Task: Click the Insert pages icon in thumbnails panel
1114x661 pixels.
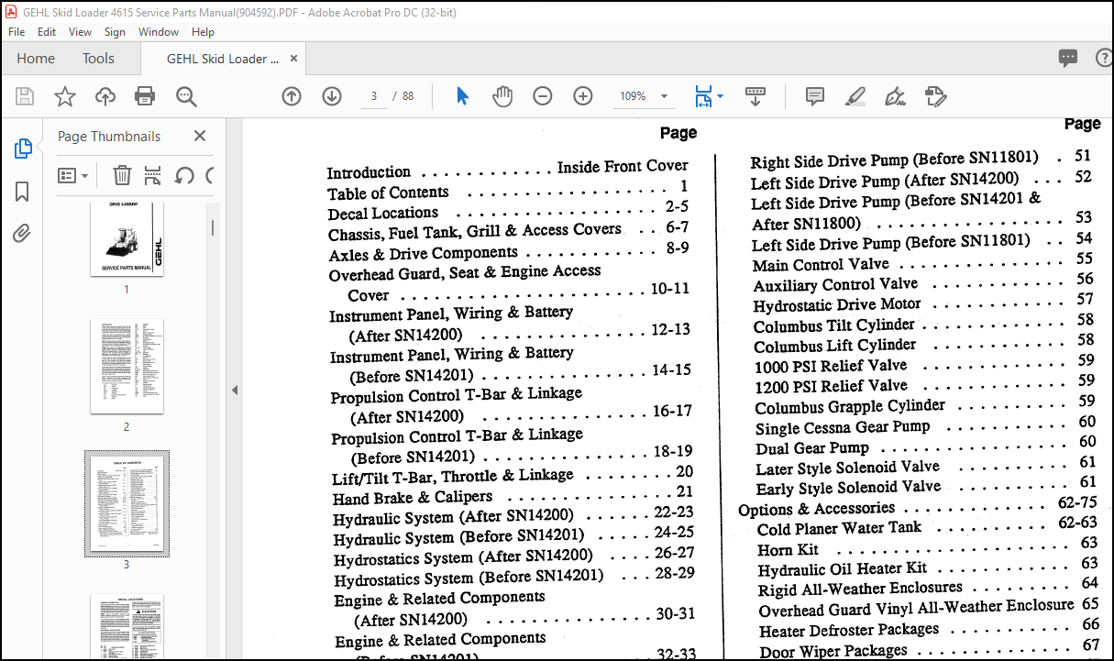Action: tap(153, 175)
